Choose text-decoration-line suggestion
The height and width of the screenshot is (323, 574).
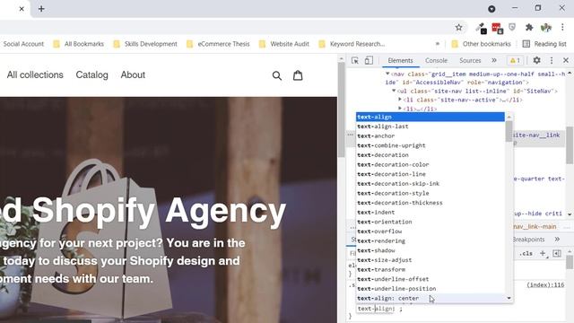[430, 174]
